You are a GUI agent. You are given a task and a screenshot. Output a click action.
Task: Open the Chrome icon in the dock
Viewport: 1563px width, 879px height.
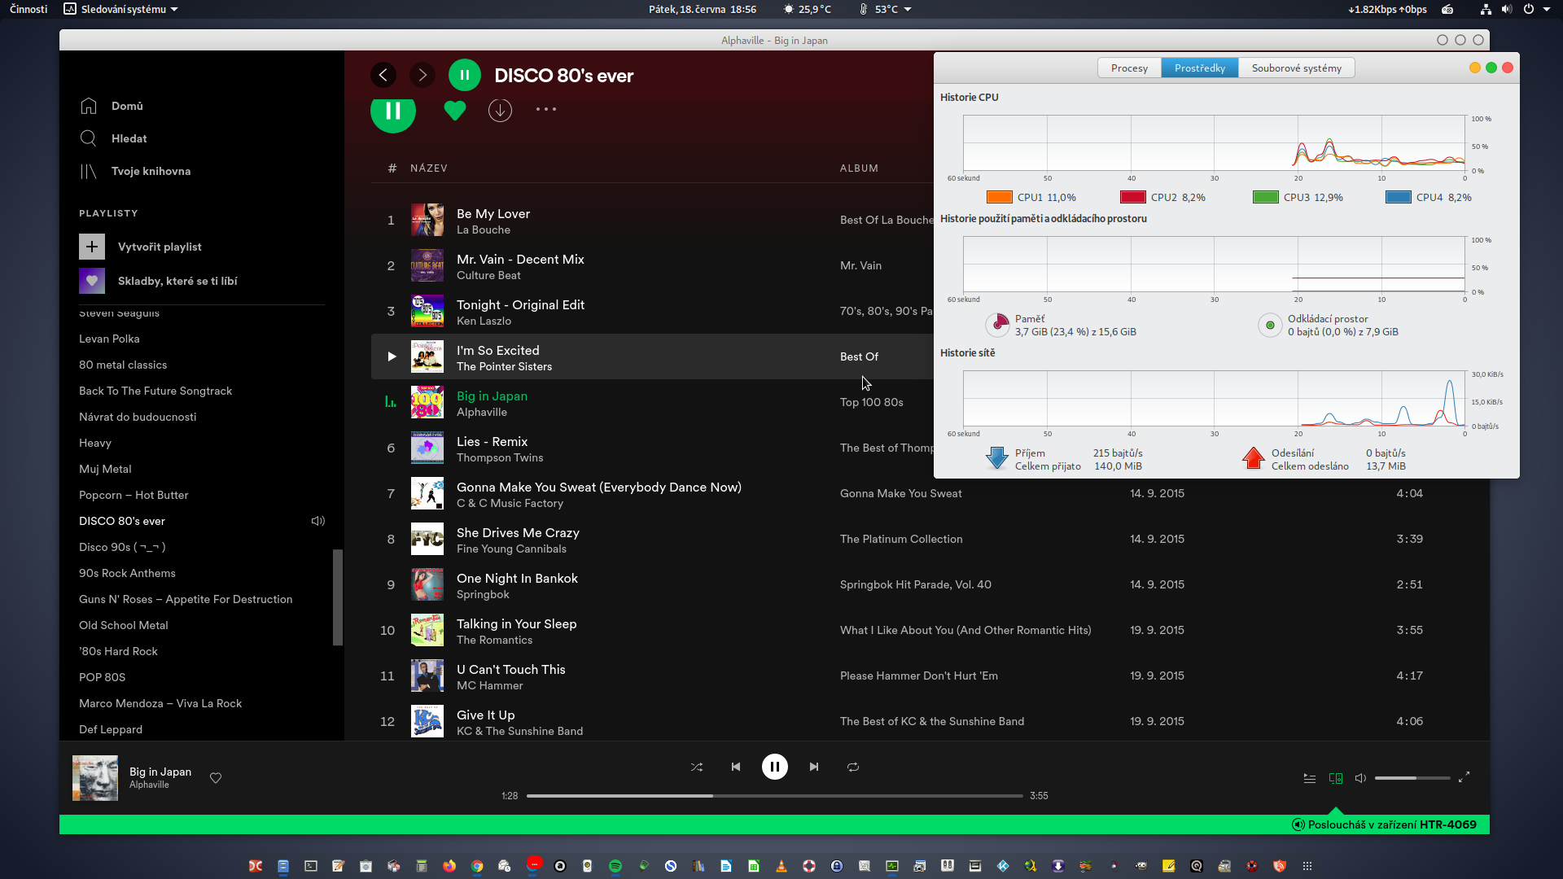pyautogui.click(x=477, y=866)
